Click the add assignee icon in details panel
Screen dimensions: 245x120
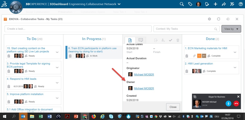coord(163,40)
